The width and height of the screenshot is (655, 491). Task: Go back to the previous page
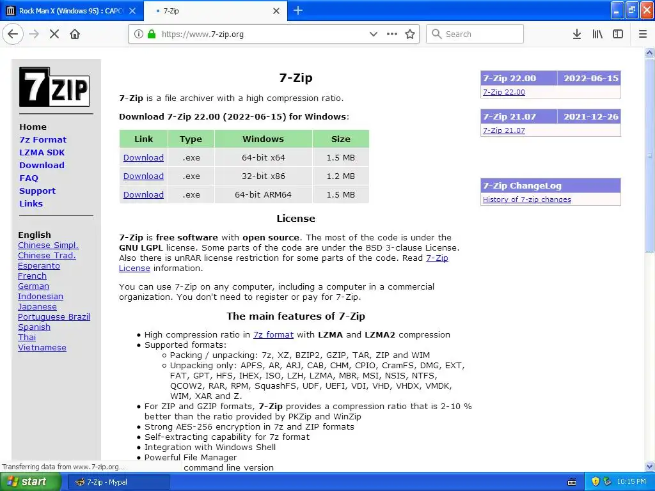[x=13, y=34]
